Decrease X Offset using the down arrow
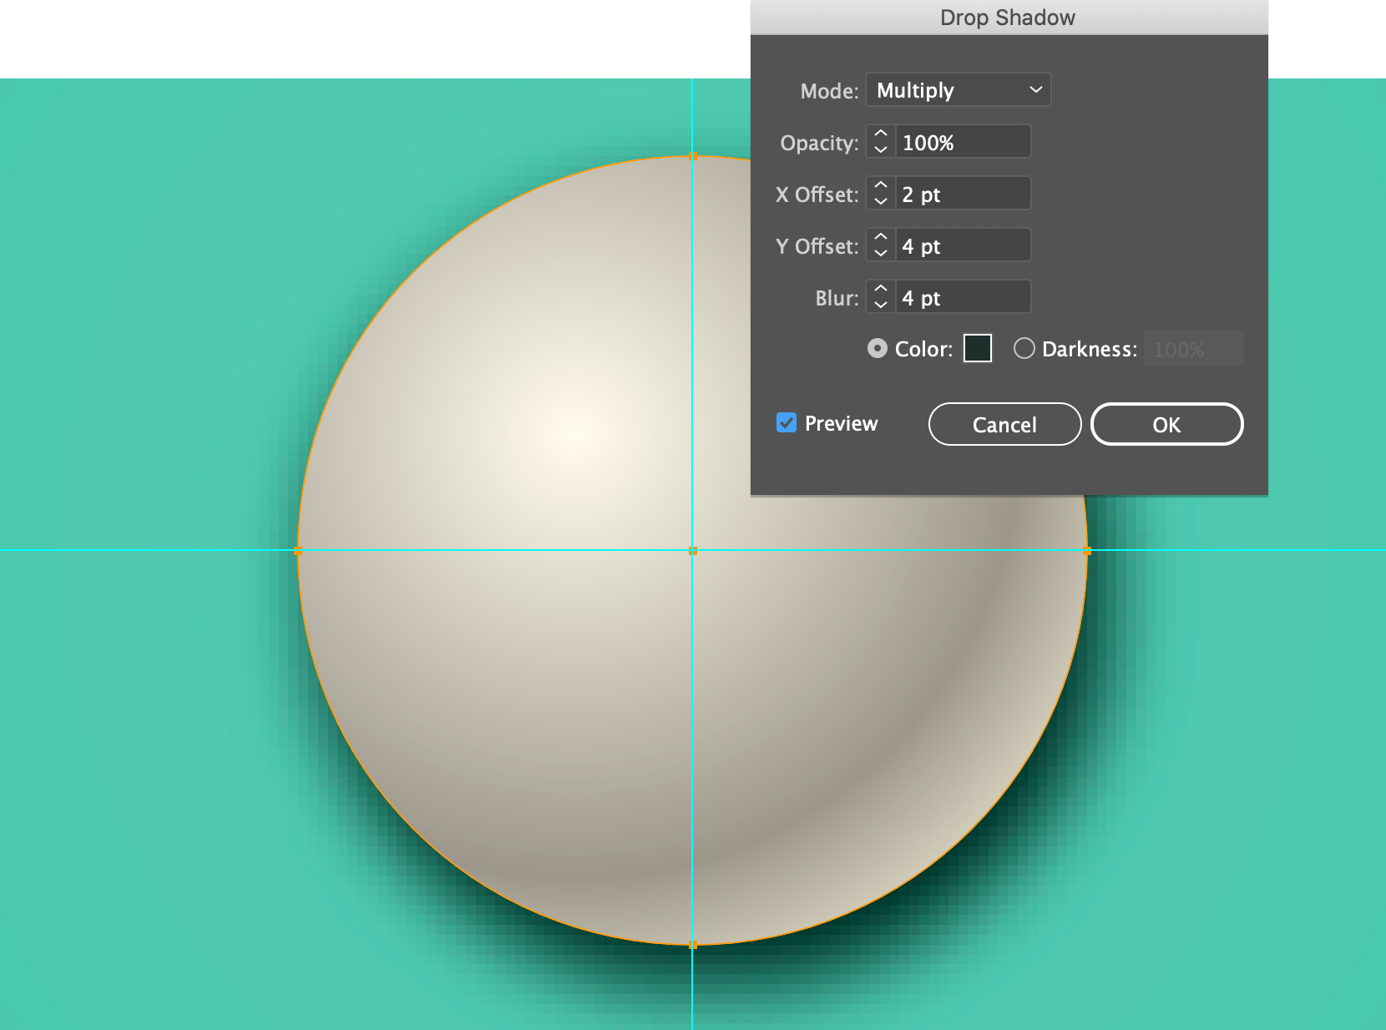 (880, 199)
